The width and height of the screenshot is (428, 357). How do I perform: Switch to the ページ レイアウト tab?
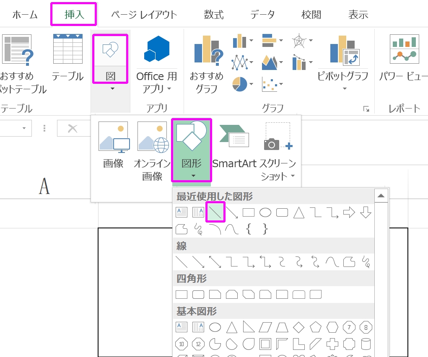(144, 15)
